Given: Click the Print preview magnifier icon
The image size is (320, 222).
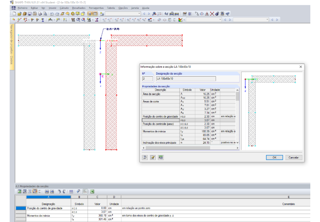Looking at the screenshot, I should (x=45, y=14).
